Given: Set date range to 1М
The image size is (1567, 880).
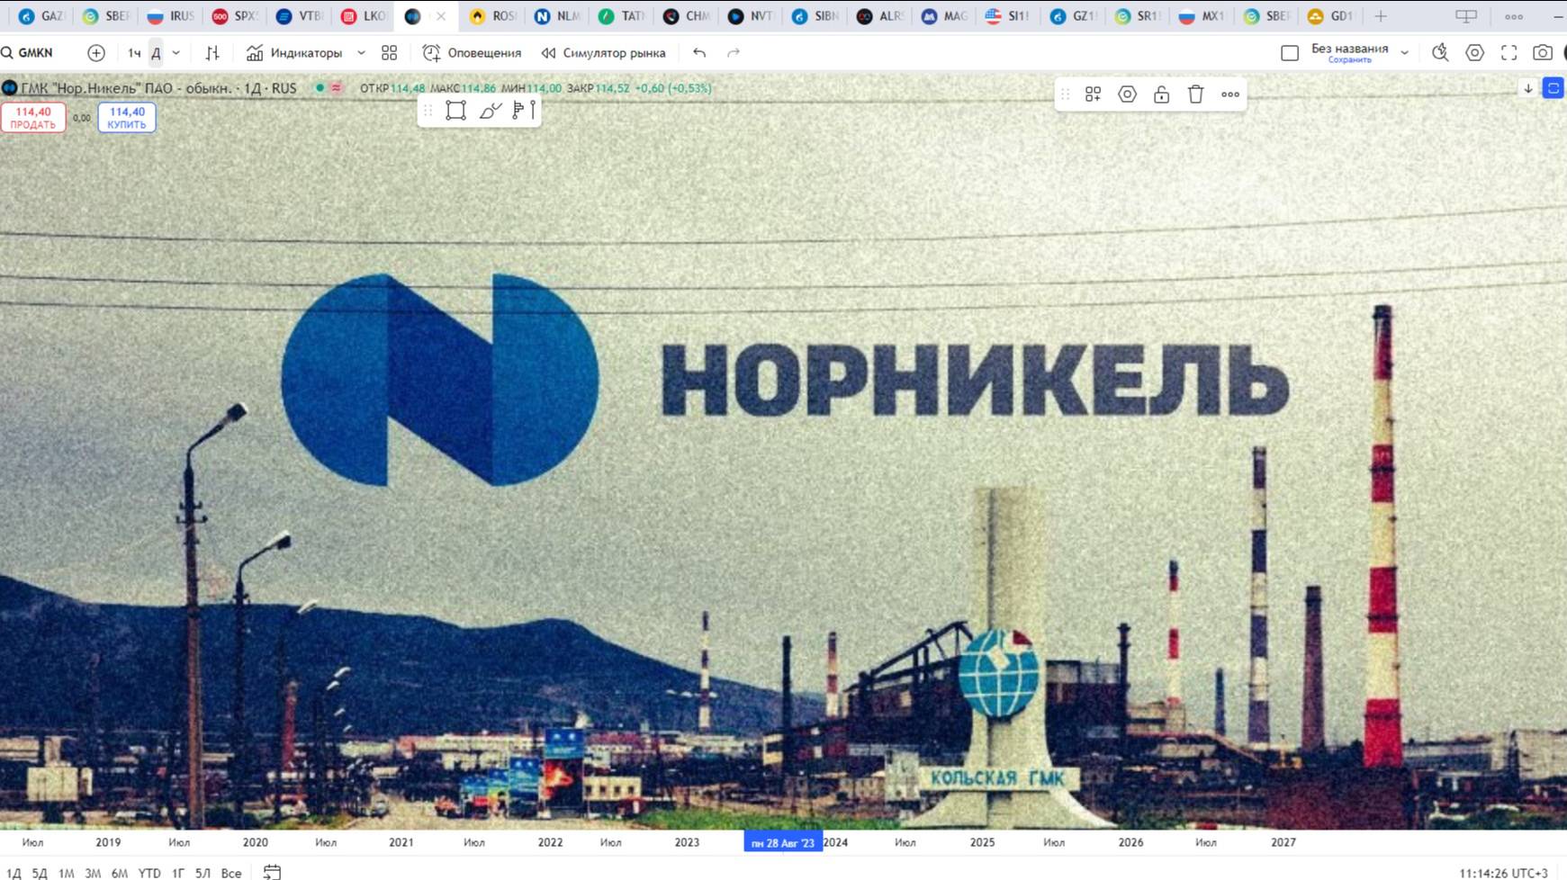Looking at the screenshot, I should (x=66, y=873).
